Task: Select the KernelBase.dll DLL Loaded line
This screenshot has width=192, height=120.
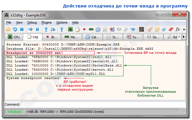Action: pyautogui.click(x=64, y=66)
